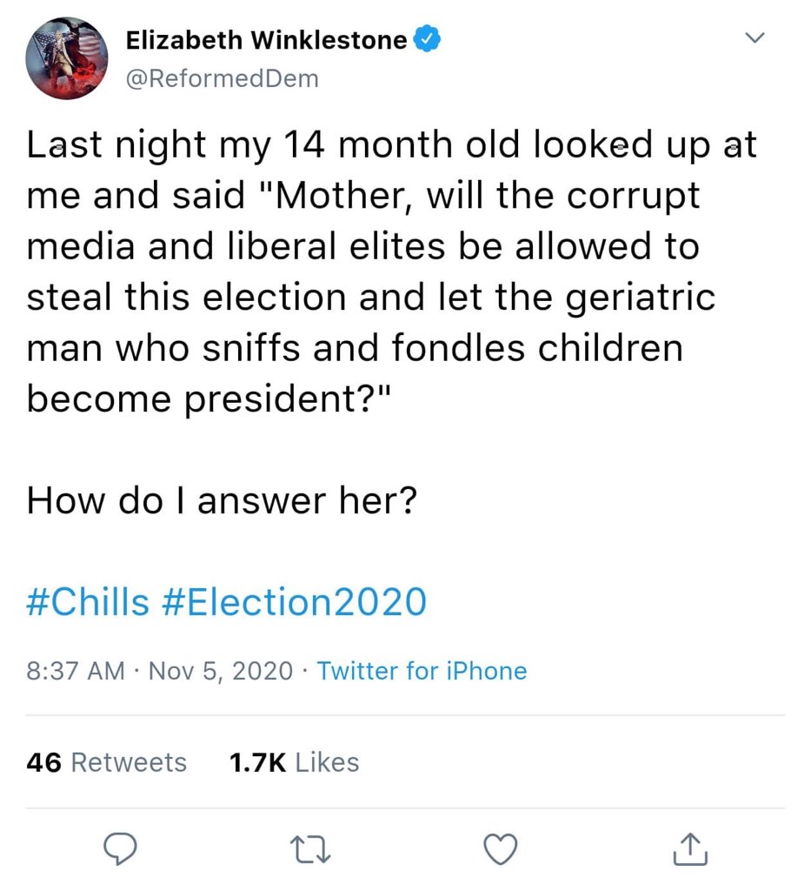The height and width of the screenshot is (891, 811).
Task: View the 46 Retweets list
Action: [107, 762]
